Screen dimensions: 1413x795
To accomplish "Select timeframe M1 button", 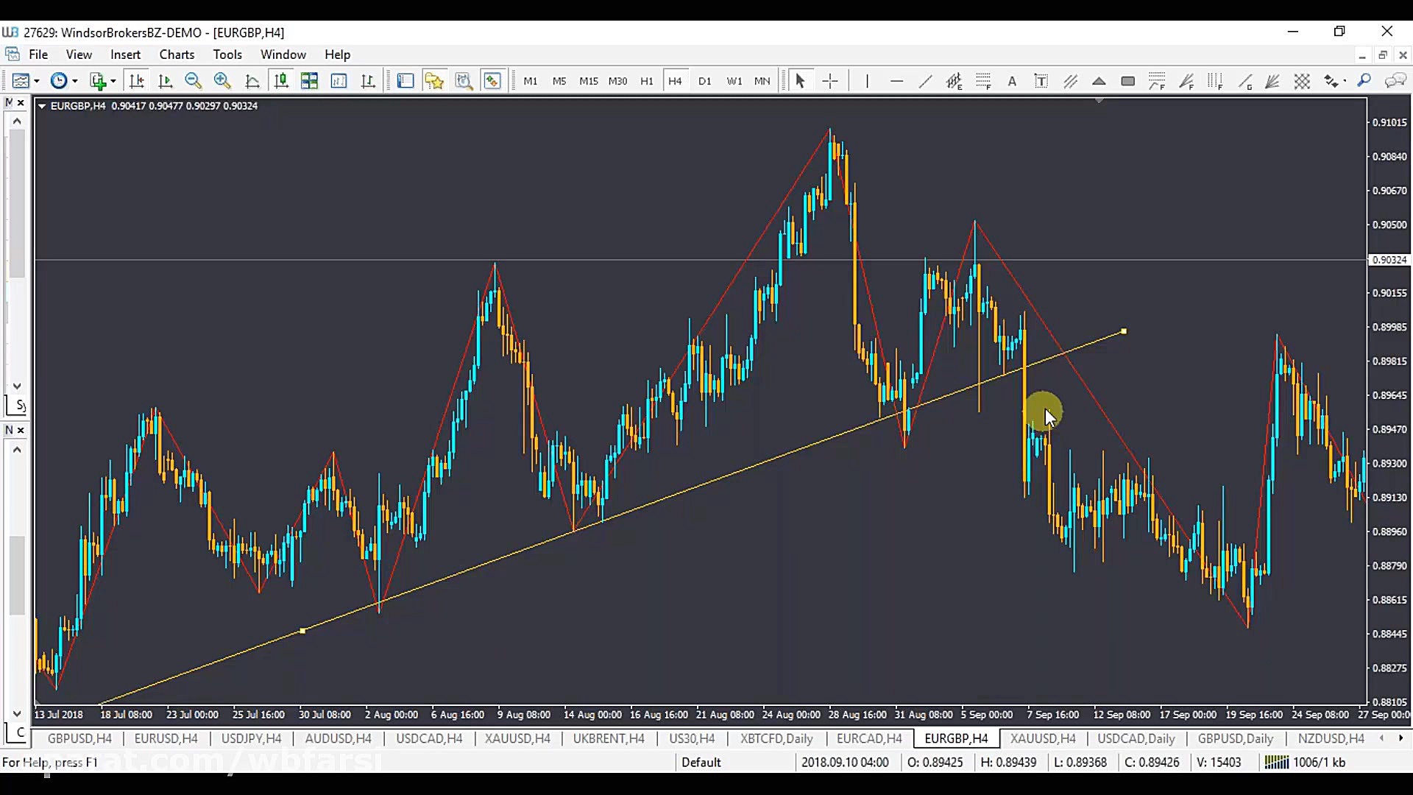I will [x=531, y=81].
